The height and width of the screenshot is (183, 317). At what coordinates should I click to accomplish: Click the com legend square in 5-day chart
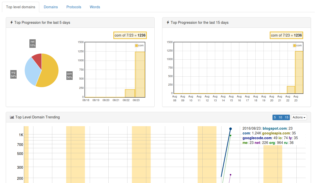pyautogui.click(x=137, y=46)
